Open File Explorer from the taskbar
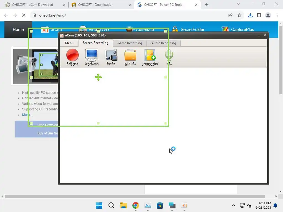This screenshot has width=283, height=212. 124,205
